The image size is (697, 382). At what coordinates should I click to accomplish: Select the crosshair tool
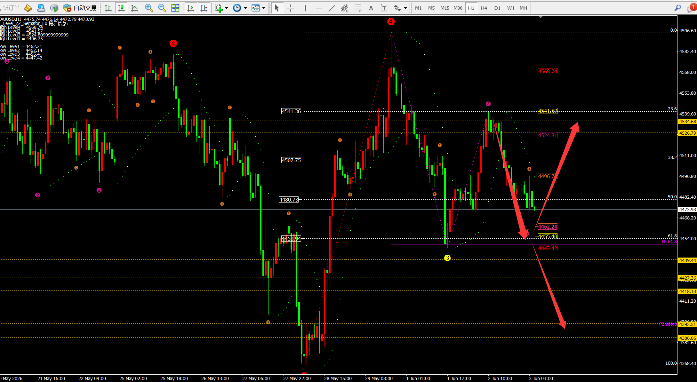point(290,8)
